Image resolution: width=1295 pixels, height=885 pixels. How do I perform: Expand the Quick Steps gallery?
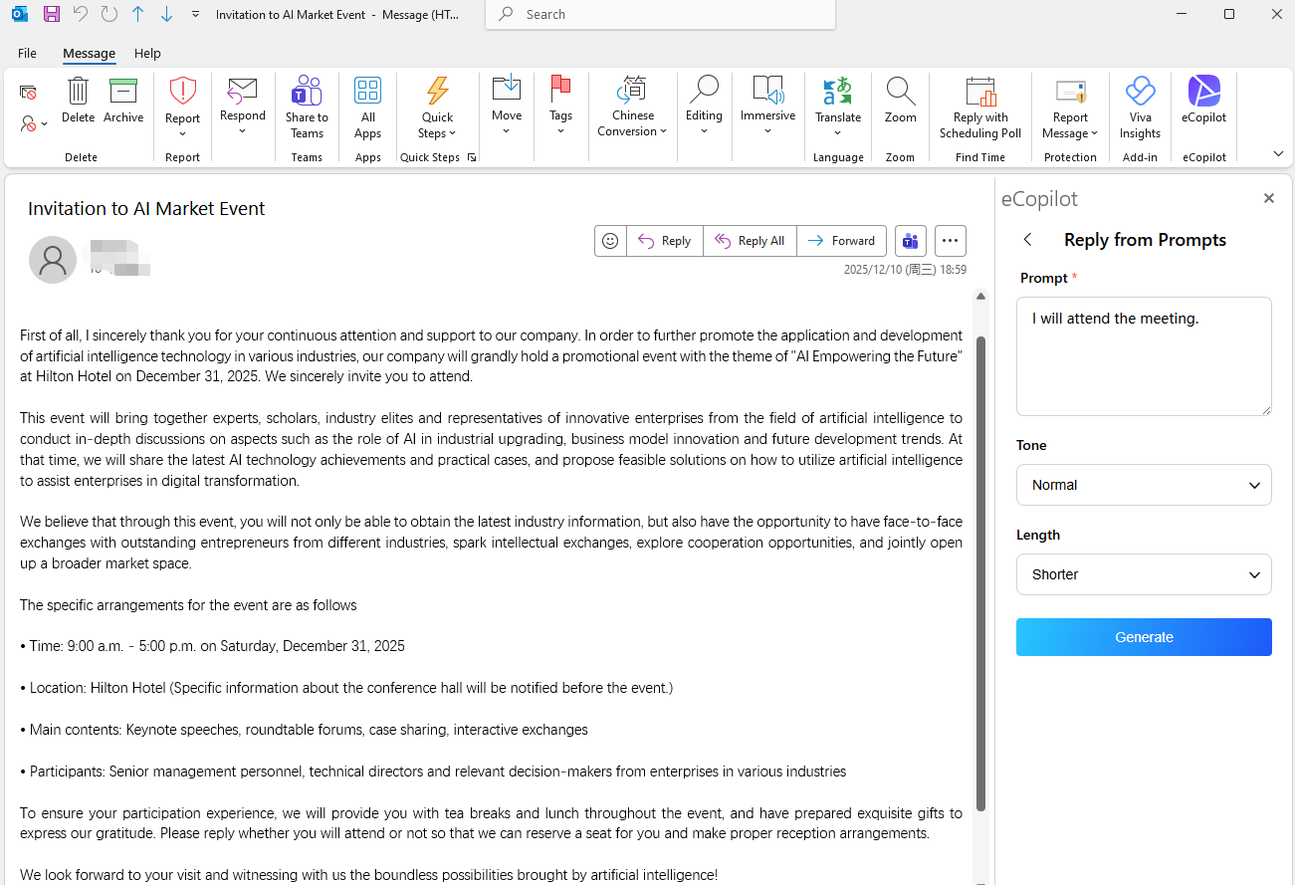[x=472, y=156]
